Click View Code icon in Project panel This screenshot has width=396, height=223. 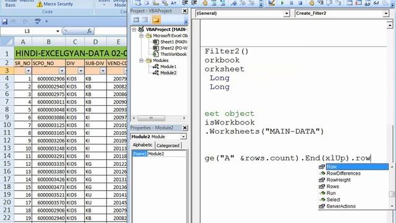tap(136, 20)
